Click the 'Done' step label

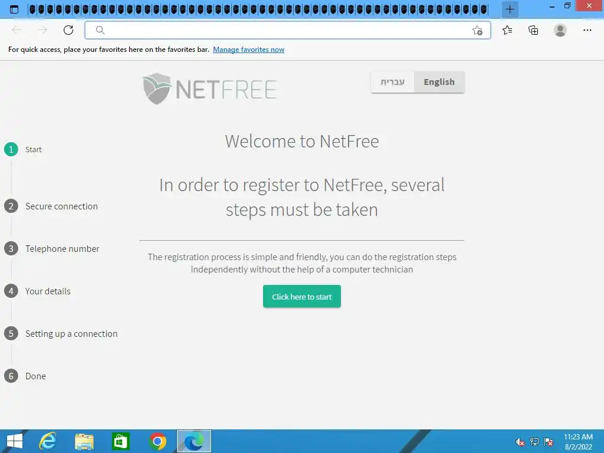click(35, 376)
